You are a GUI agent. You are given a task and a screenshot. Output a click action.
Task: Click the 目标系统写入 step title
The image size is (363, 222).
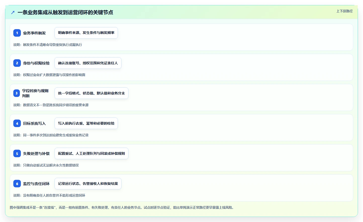pos(34,123)
